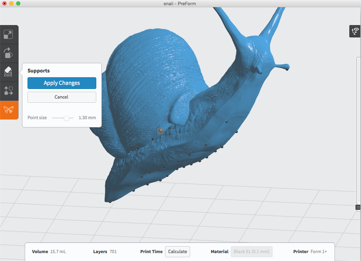The width and height of the screenshot is (361, 261).
Task: Toggle the support point at the snail's tail tip
Action: (x=110, y=202)
